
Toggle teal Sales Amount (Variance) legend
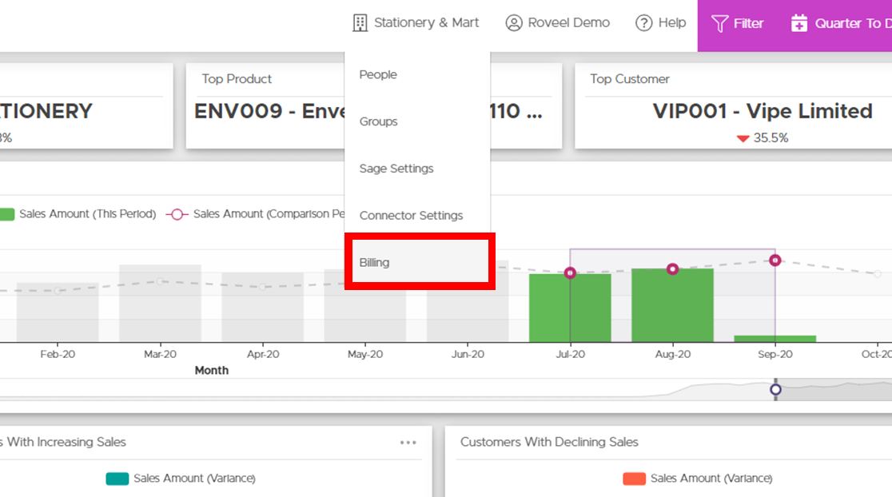[181, 479]
